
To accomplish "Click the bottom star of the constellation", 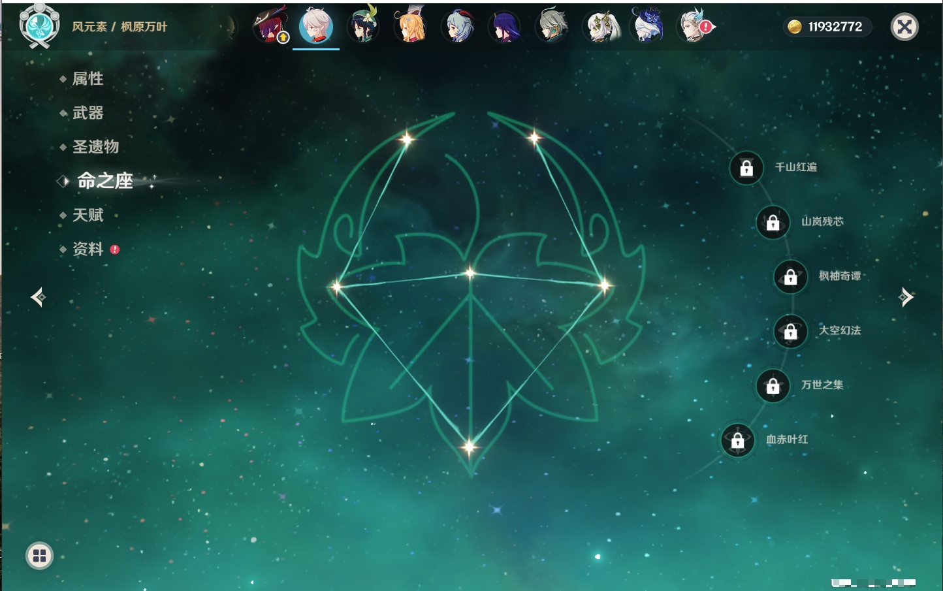I will [x=469, y=447].
